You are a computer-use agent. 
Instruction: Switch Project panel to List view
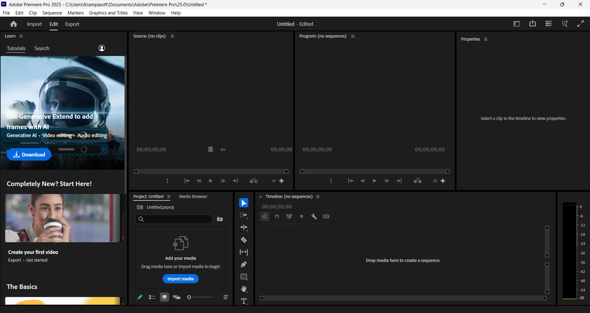(152, 297)
